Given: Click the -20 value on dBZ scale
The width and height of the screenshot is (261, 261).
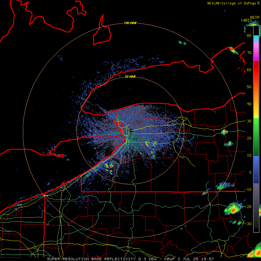Looking at the screenshot, I should coord(248,206).
